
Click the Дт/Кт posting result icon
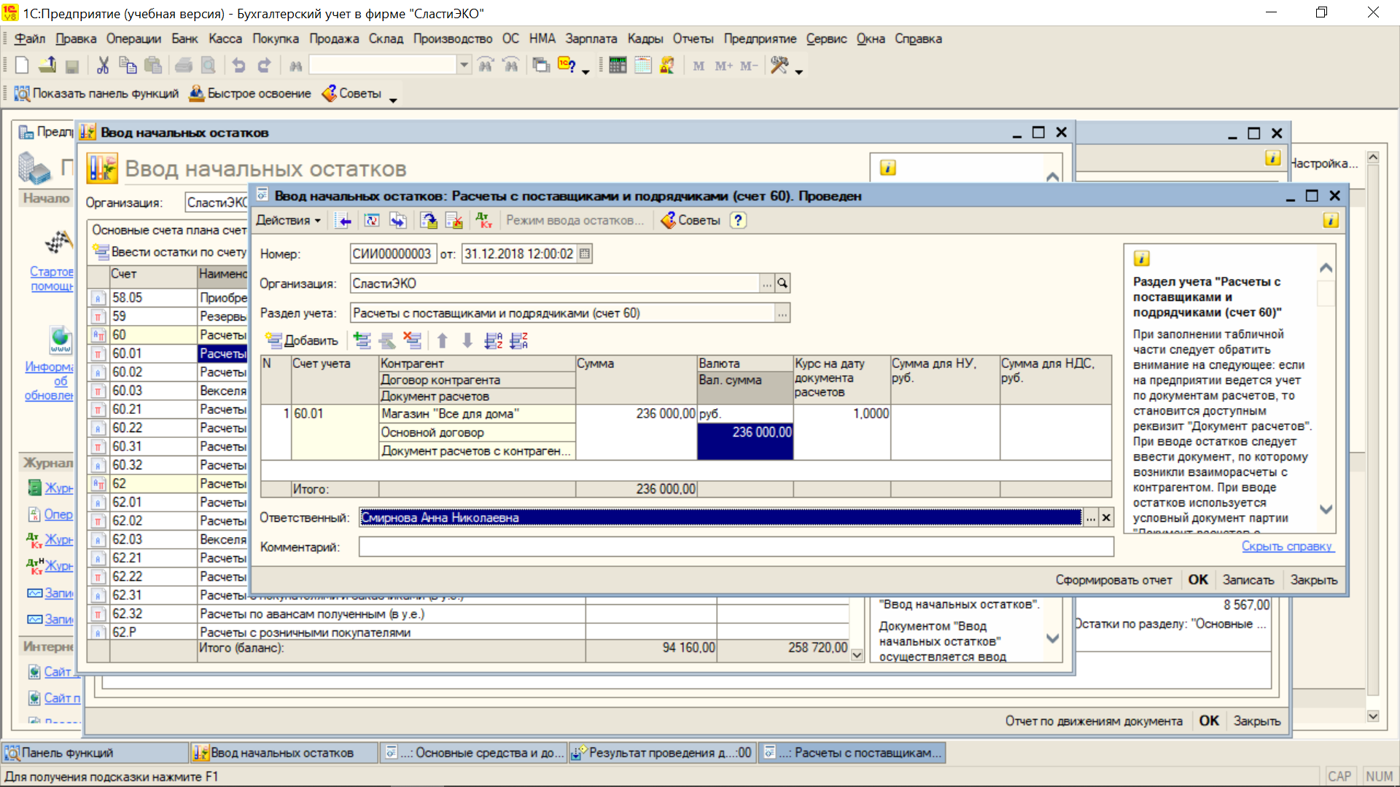483,220
